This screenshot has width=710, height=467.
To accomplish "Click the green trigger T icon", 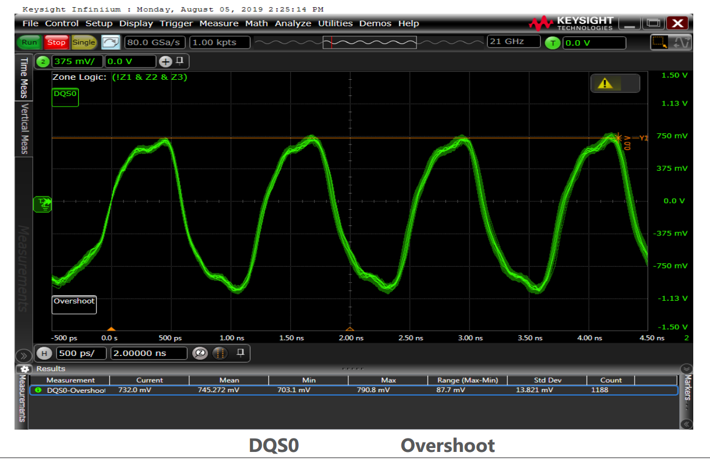I will (x=553, y=43).
